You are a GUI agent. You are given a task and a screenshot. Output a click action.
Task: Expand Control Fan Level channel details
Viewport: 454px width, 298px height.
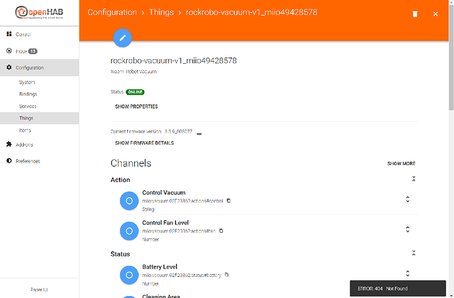[x=408, y=230]
